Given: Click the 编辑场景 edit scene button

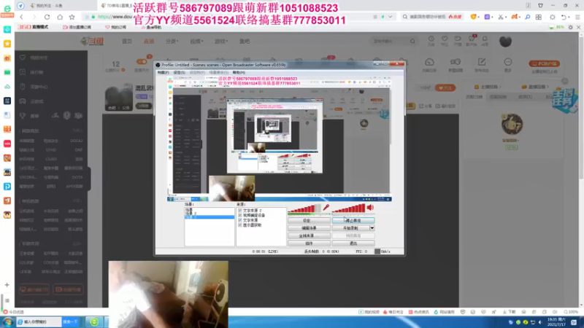Looking at the screenshot, I should [x=309, y=228].
